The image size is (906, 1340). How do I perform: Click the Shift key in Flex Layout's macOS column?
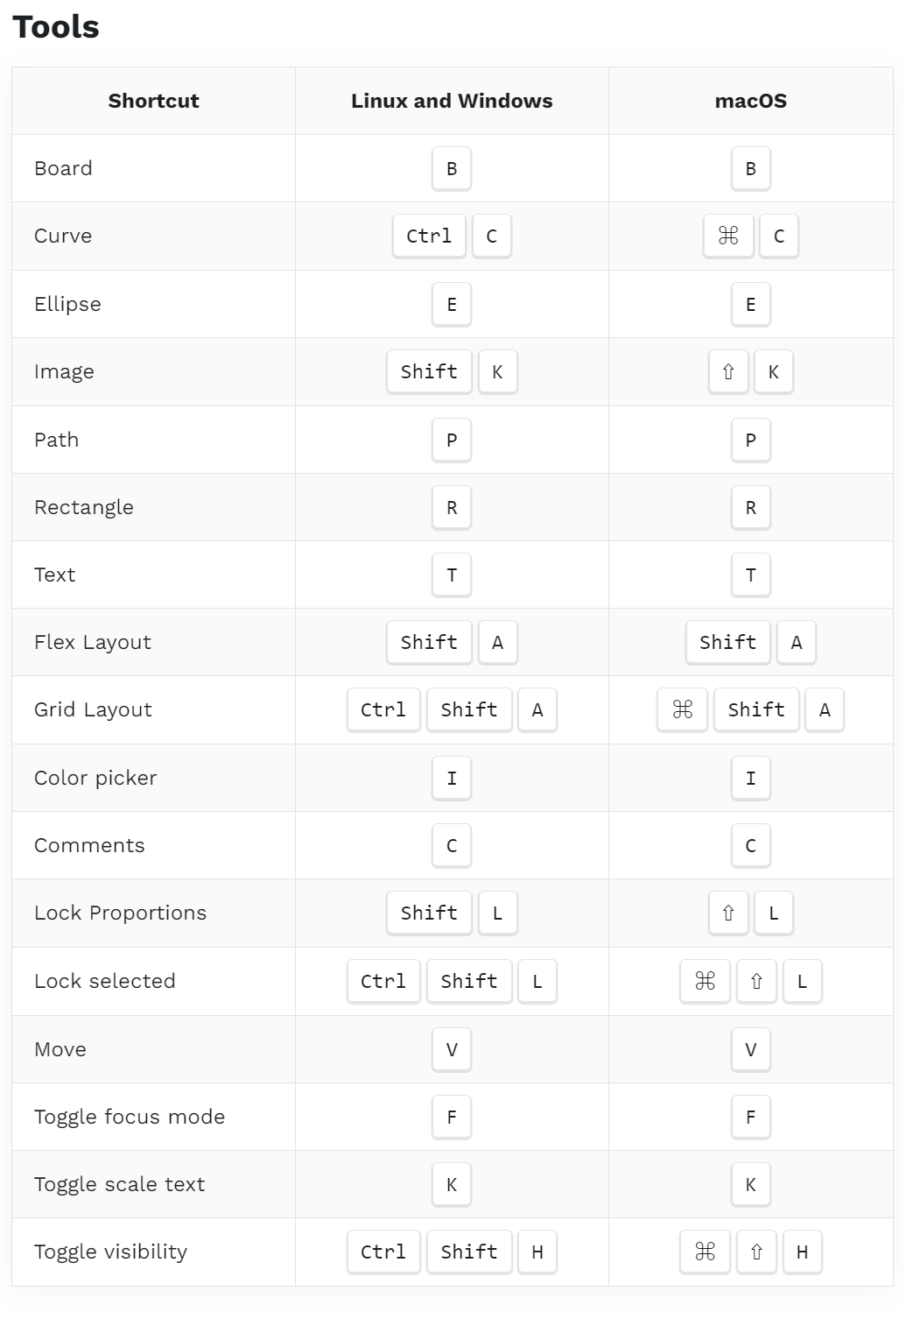click(728, 642)
